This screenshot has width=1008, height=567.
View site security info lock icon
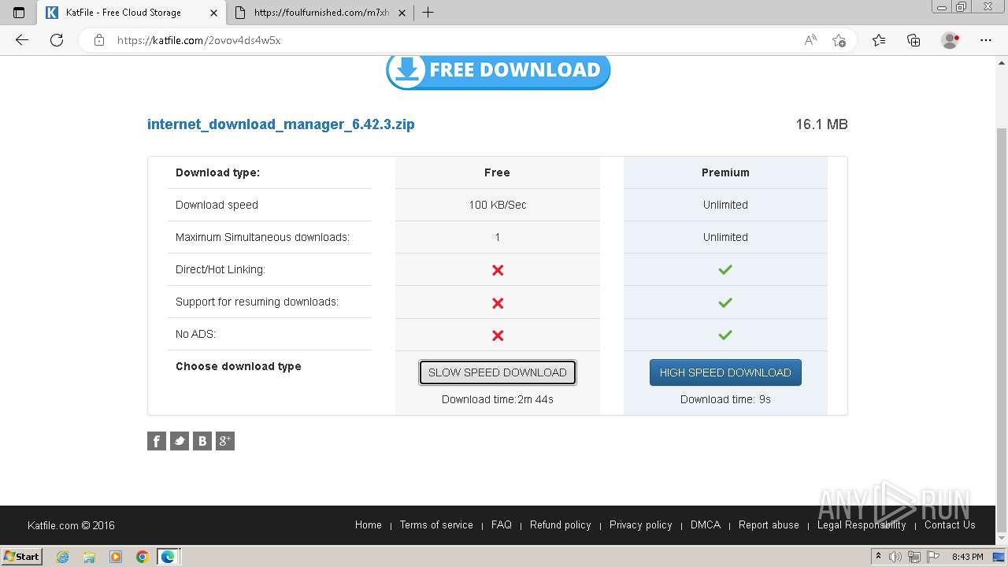[x=99, y=40]
